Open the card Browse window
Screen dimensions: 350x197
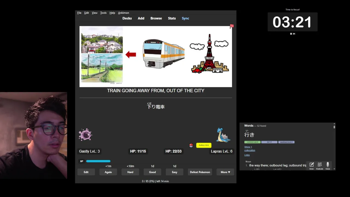click(156, 18)
